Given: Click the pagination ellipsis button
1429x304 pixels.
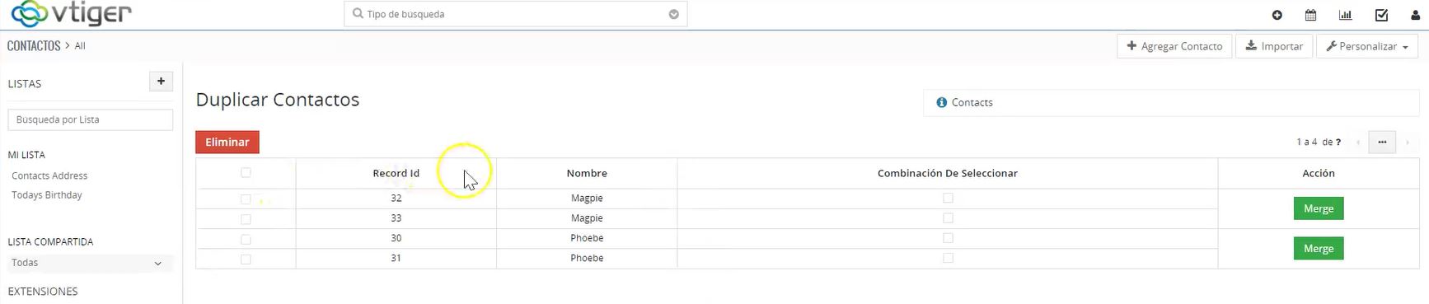Looking at the screenshot, I should [x=1382, y=142].
